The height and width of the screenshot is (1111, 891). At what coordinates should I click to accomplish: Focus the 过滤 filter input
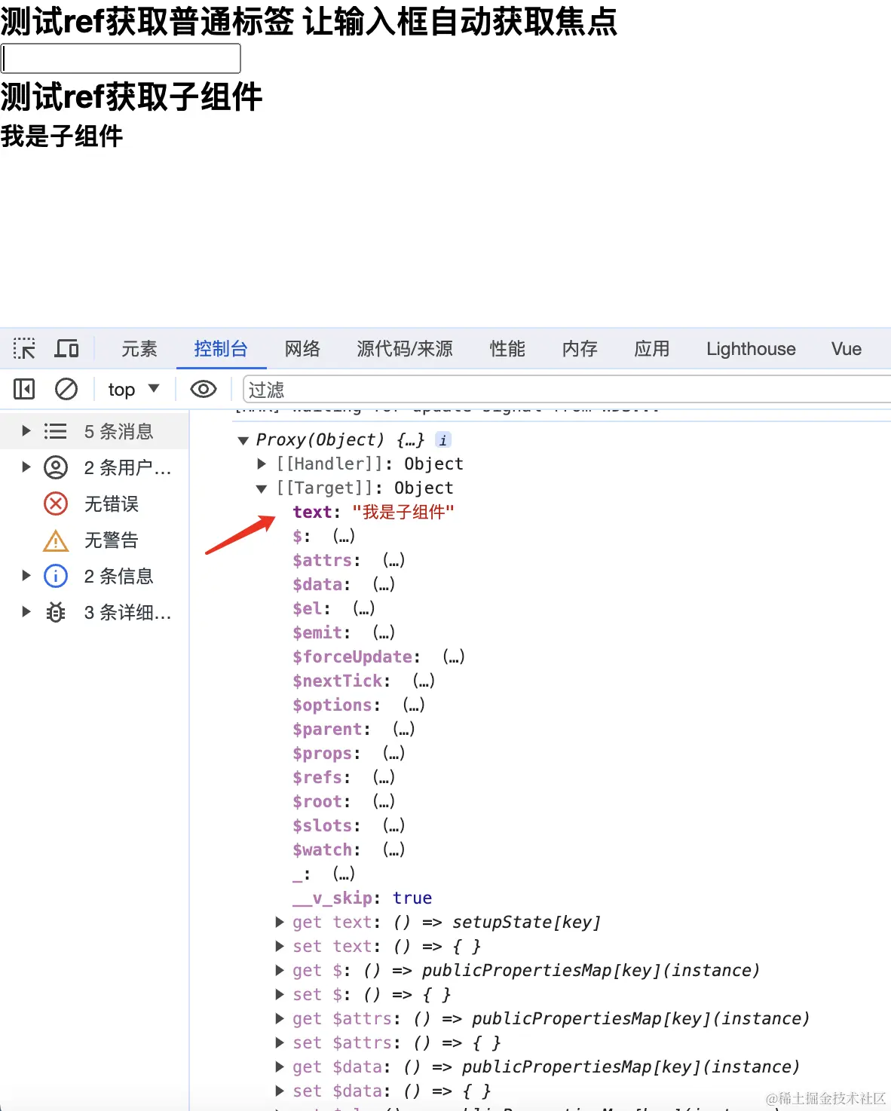click(567, 390)
